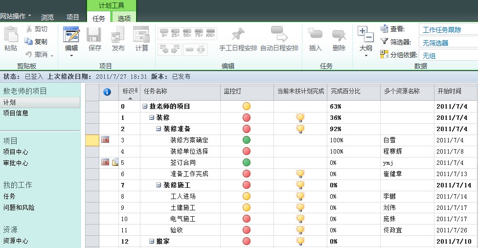Screen dimensions: 478x248
Task: Click the View (查看) field 工作任务跟踪
Action: pos(448,30)
